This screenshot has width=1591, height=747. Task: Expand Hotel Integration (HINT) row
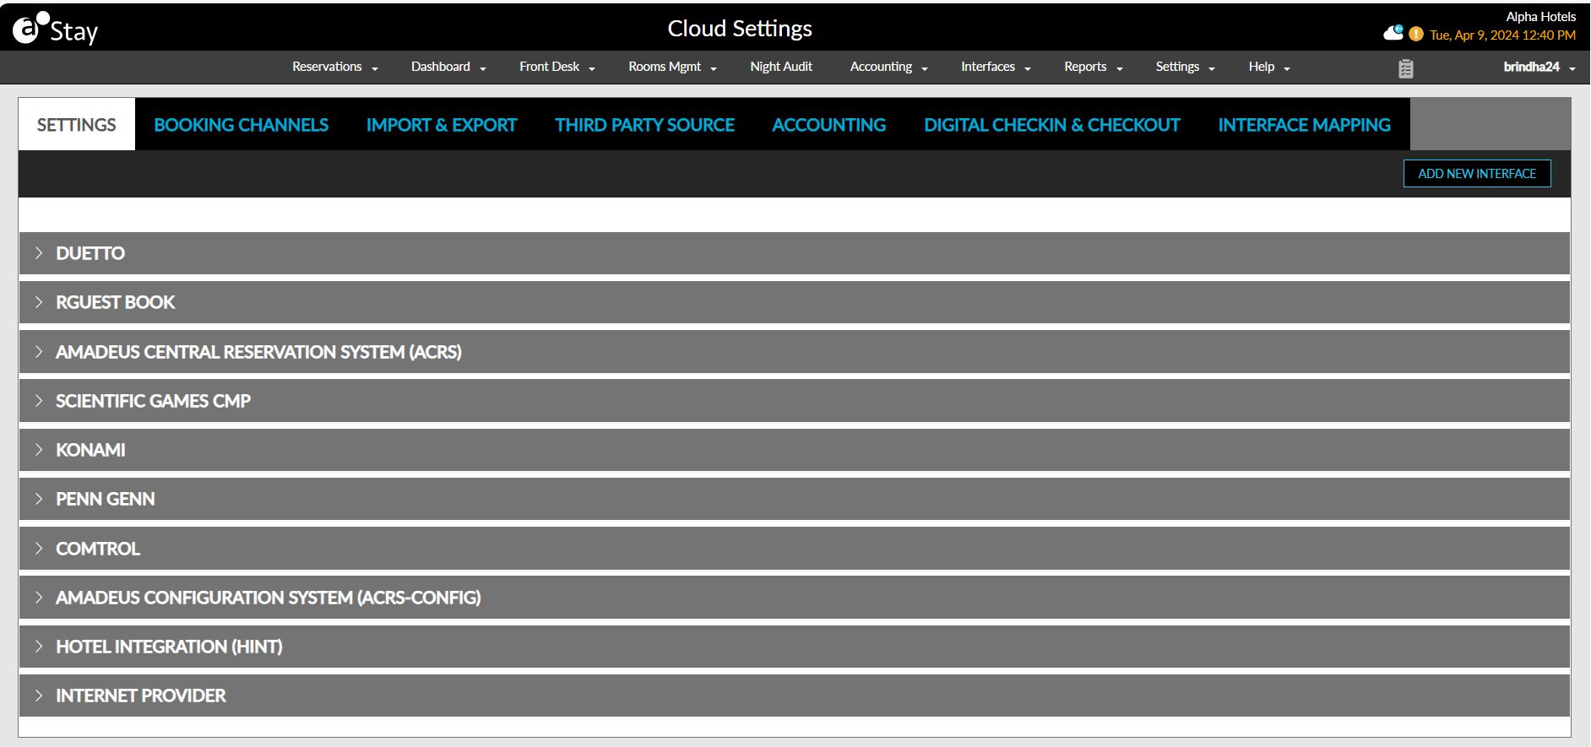169,647
